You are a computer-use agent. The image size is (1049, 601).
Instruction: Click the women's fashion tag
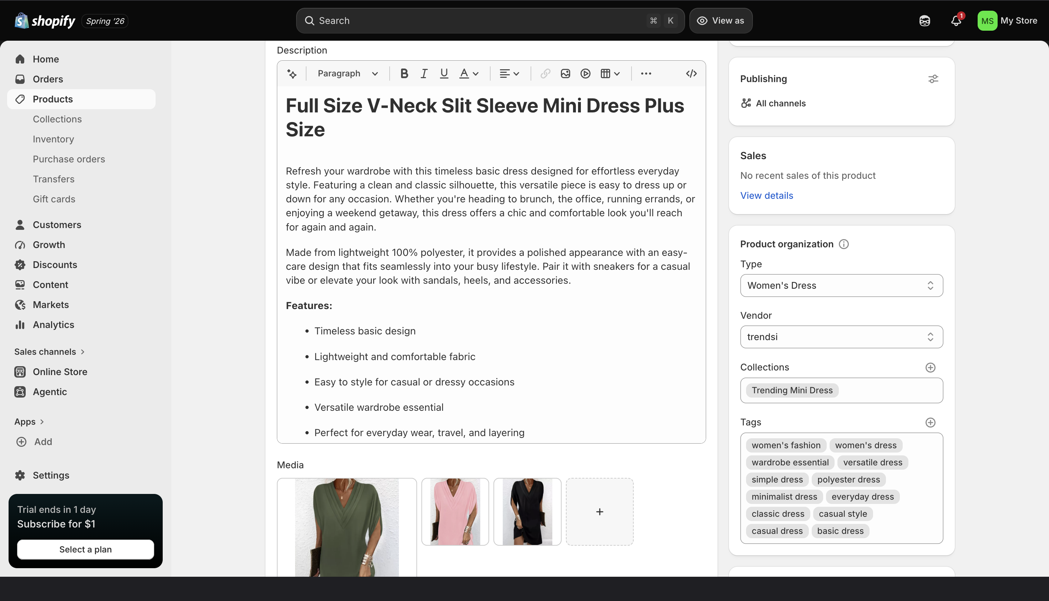click(786, 445)
